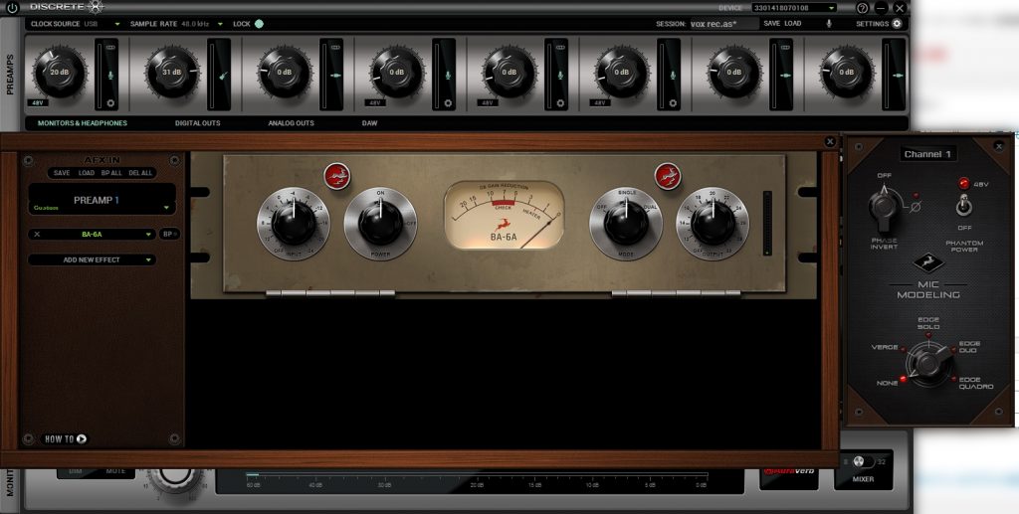Click the talkback microphone icon near Settings
Image resolution: width=1019 pixels, height=514 pixels.
coord(829,24)
